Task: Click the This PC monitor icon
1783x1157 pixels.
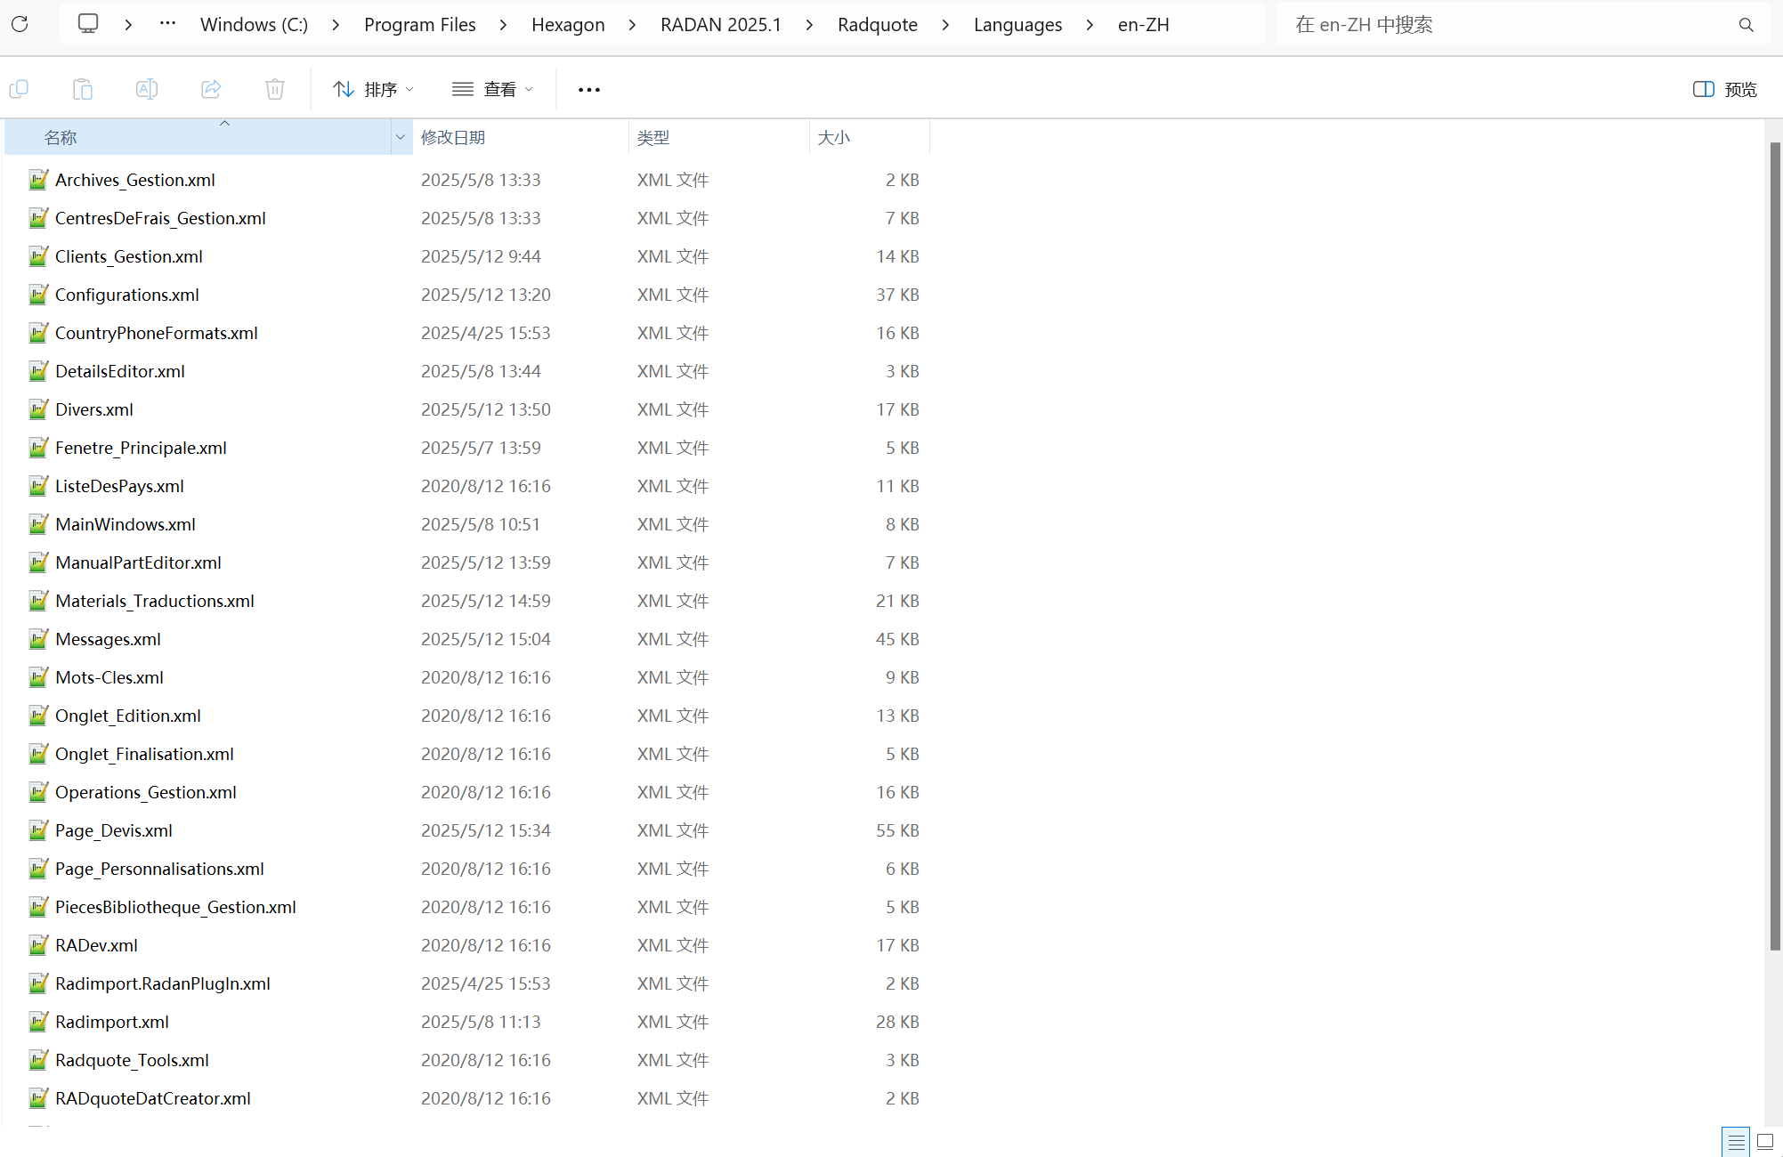Action: click(88, 24)
